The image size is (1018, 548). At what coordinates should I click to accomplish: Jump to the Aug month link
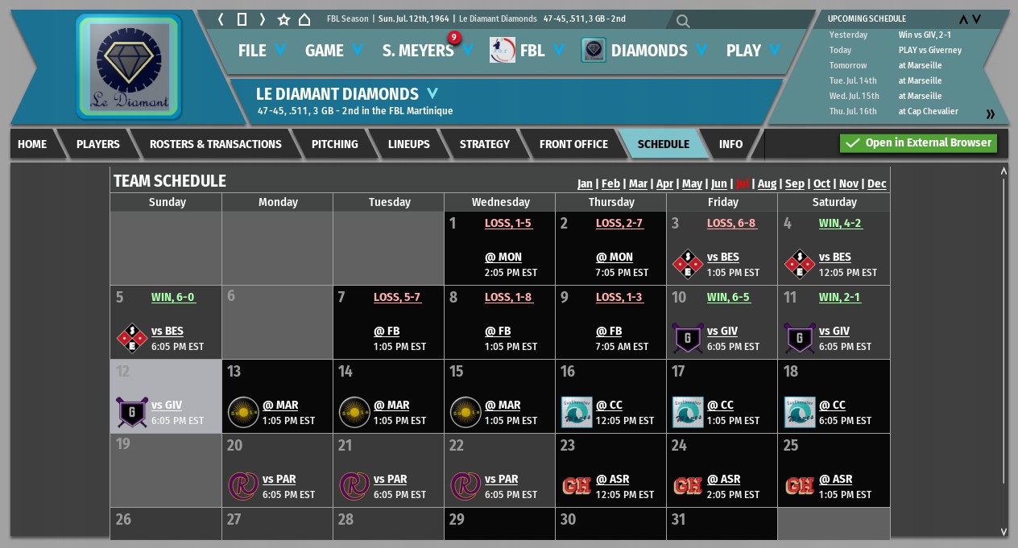[x=767, y=183]
